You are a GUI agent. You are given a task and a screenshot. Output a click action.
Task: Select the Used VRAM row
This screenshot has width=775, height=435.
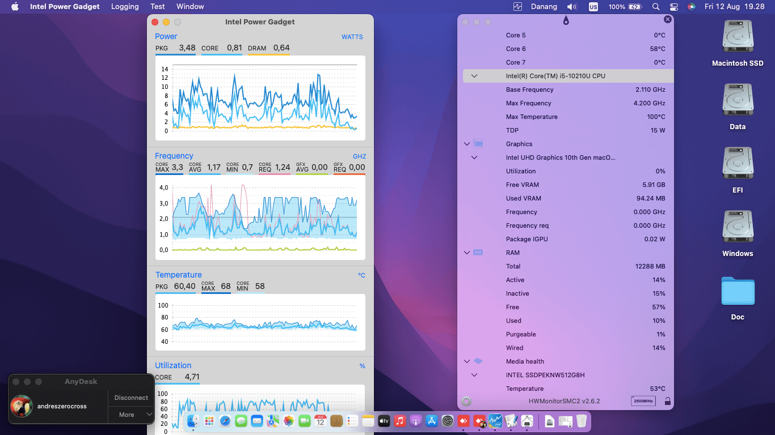coord(568,198)
